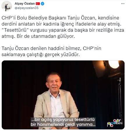Image resolution: width=126 pixels, height=132 pixels.
Task: Click the blue verified badge
Action: 42,4
